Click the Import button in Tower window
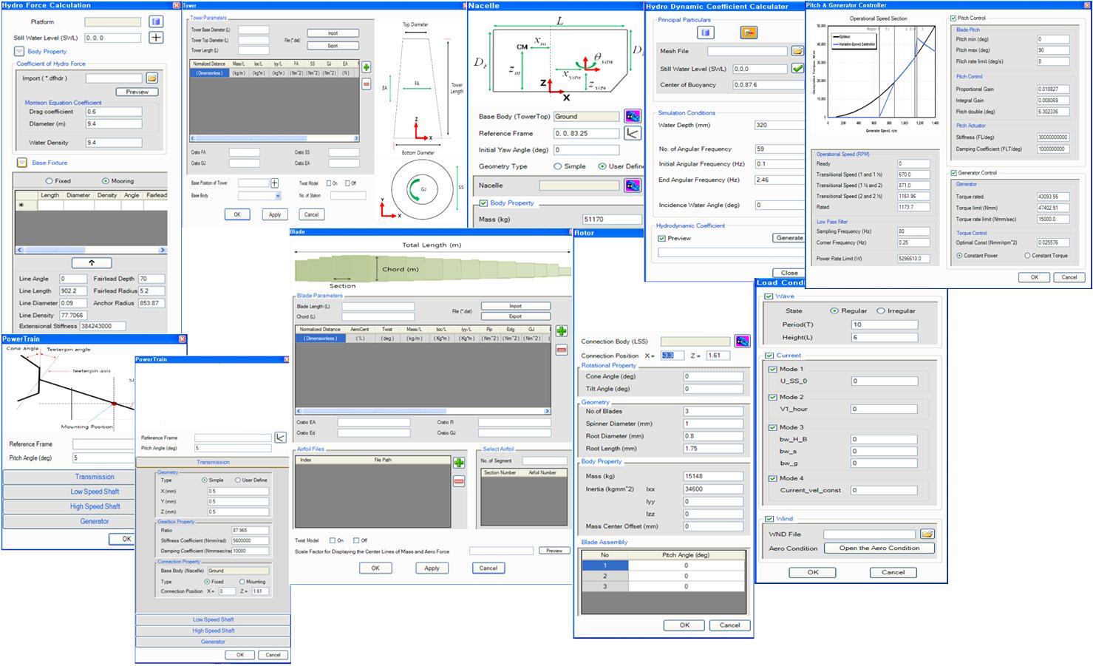The image size is (1093, 666). coord(333,33)
